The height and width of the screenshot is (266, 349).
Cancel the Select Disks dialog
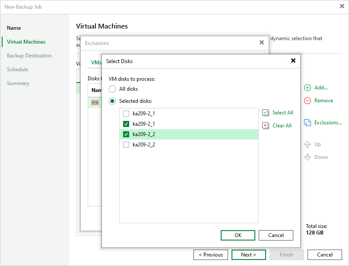point(276,235)
